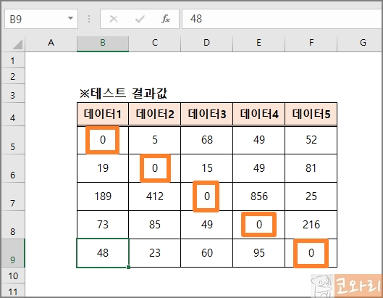
Task: Click the 49 cell in row 8
Action: [206, 225]
